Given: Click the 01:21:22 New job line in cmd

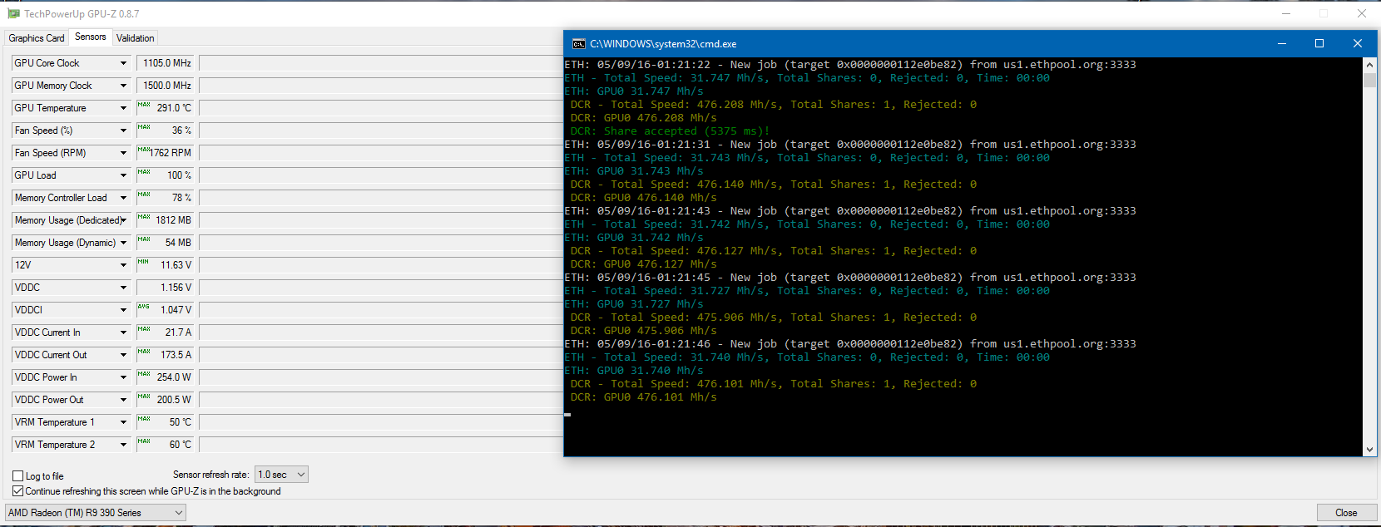Looking at the screenshot, I should 850,65.
